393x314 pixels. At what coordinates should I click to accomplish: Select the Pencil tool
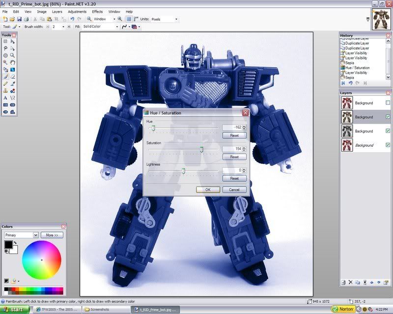pos(5,83)
